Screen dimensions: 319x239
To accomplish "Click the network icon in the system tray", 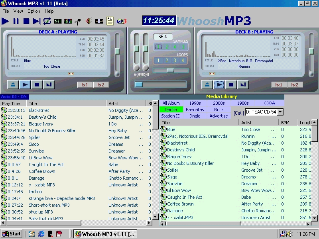I will (x=283, y=234).
